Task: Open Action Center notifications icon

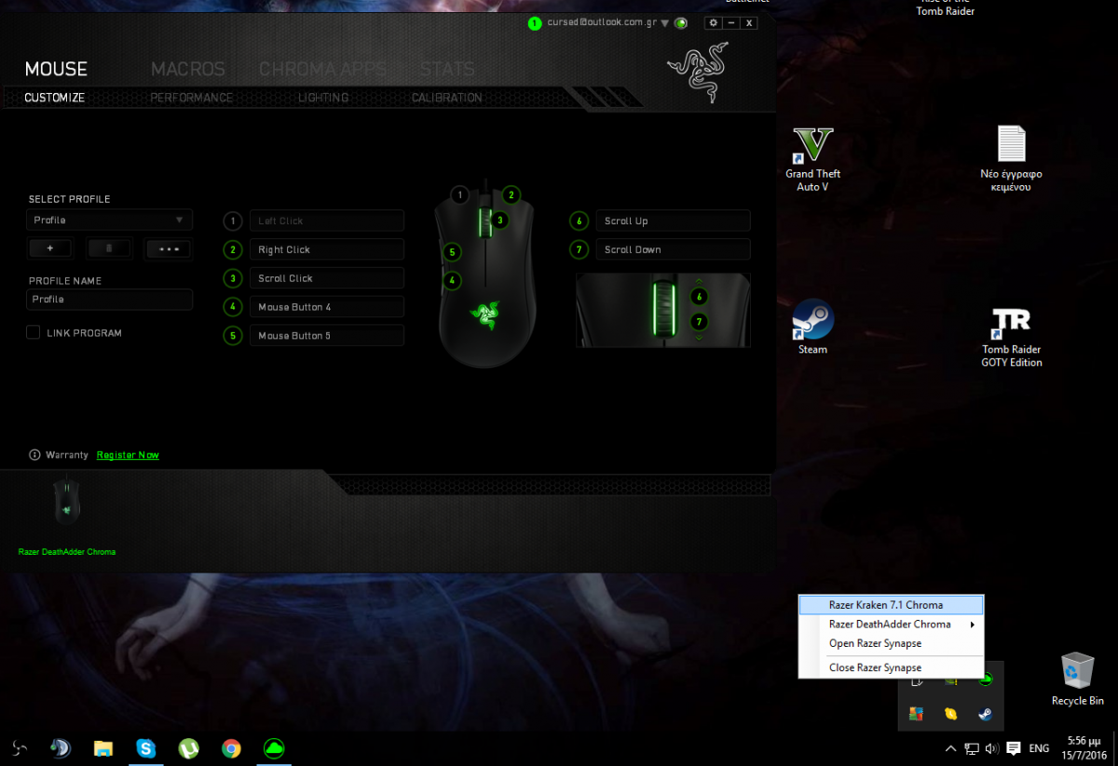Action: (1013, 748)
